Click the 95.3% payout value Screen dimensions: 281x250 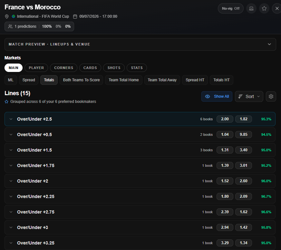[x=266, y=119]
